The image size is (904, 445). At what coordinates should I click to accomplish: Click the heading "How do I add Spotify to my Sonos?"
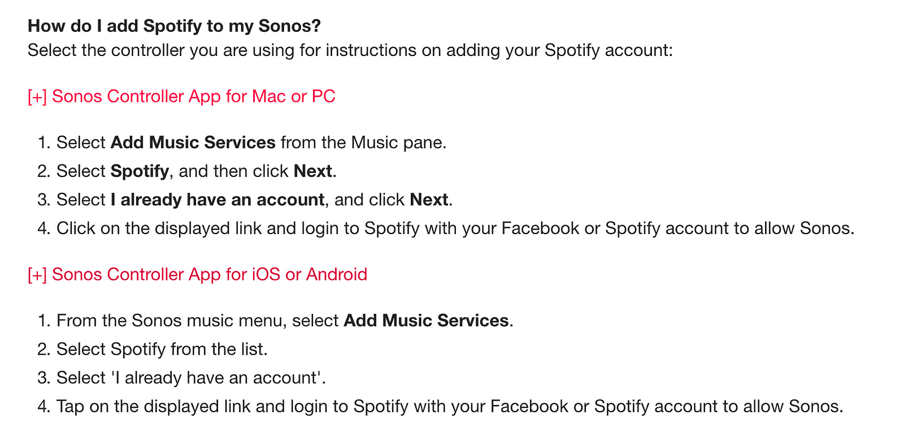pos(174,26)
